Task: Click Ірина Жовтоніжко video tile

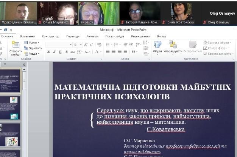Action: [181, 14]
